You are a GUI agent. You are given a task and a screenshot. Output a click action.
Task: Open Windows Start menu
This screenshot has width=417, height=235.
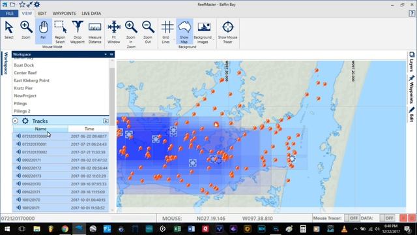(7, 229)
